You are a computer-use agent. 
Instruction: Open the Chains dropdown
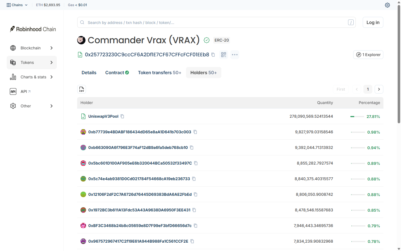[17, 5]
